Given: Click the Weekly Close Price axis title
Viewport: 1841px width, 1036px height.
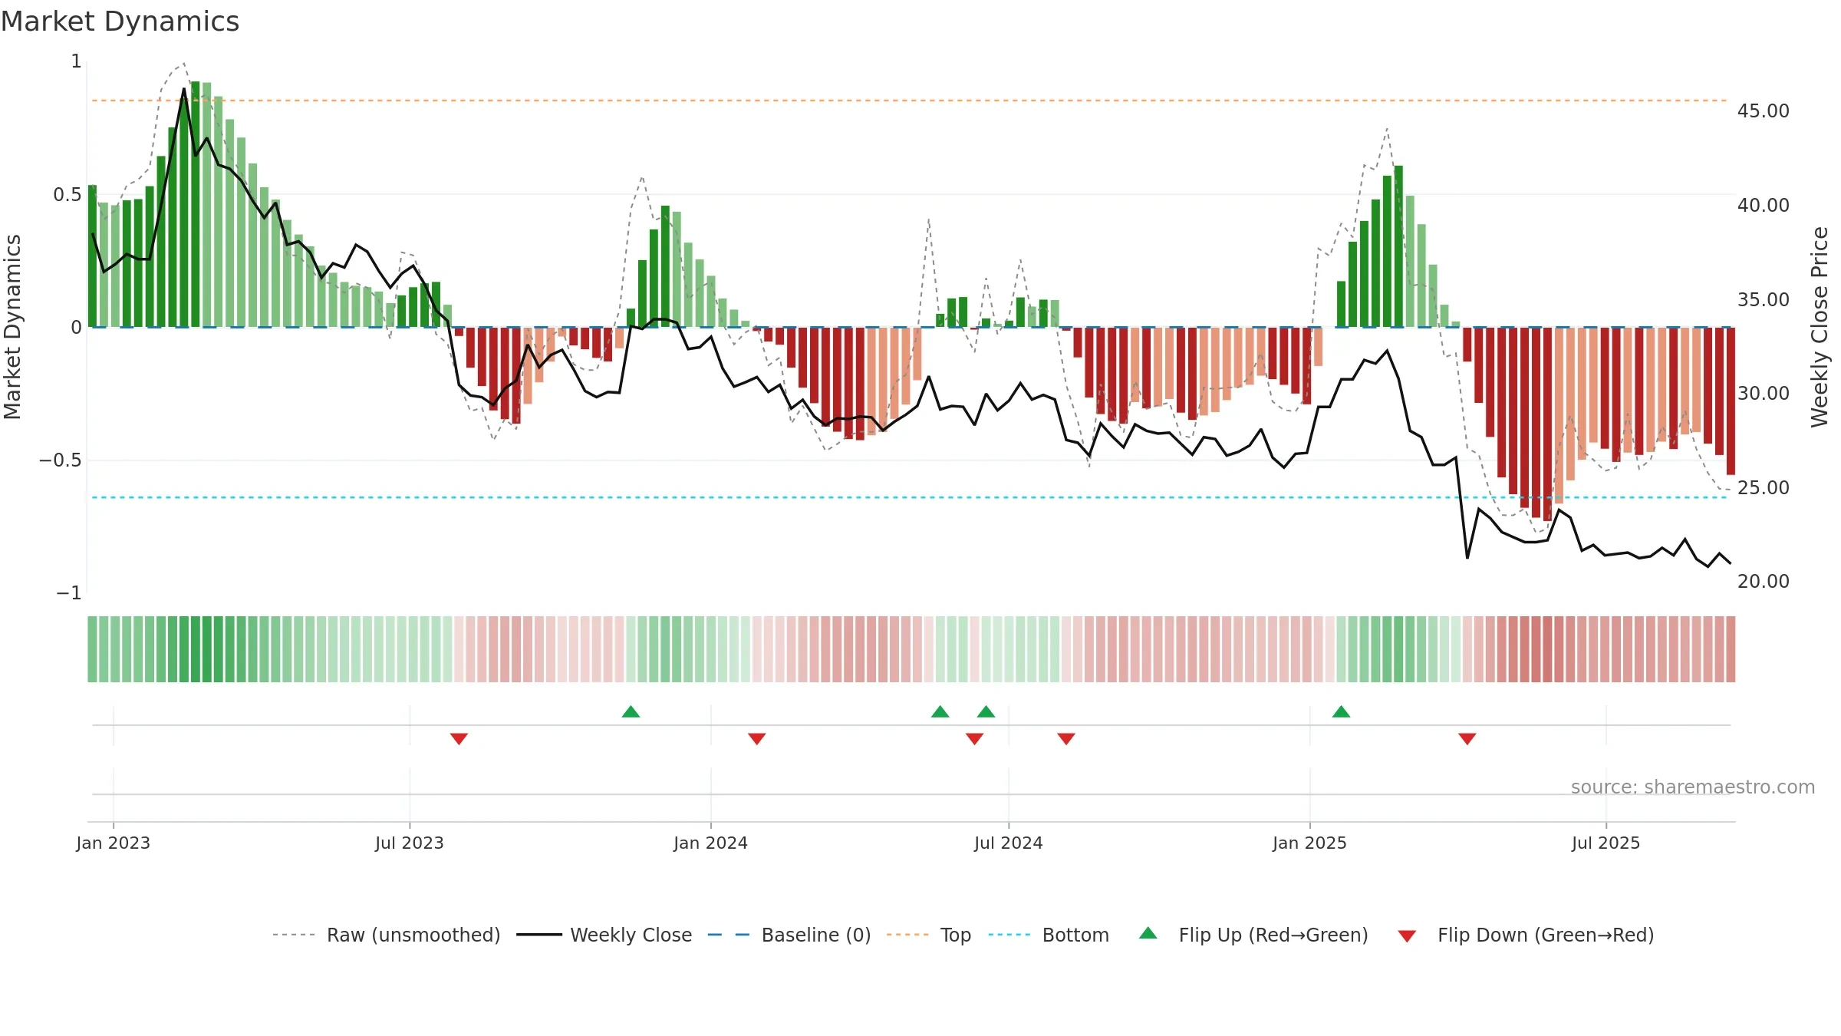Looking at the screenshot, I should tap(1820, 327).
